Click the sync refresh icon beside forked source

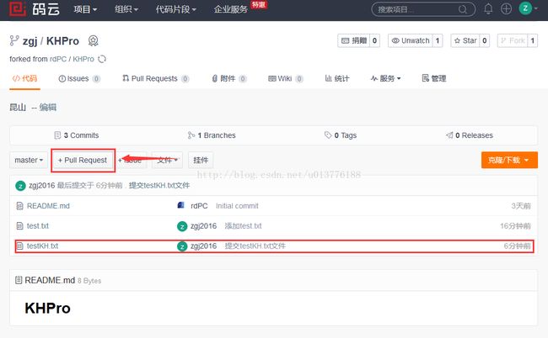[x=102, y=59]
